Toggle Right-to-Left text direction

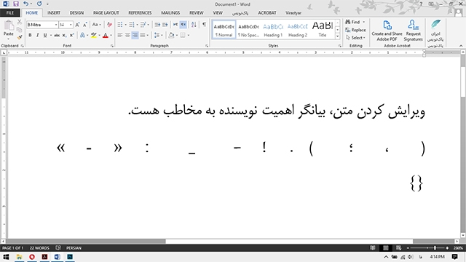pyautogui.click(x=183, y=25)
